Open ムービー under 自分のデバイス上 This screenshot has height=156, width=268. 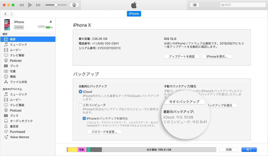28,100
